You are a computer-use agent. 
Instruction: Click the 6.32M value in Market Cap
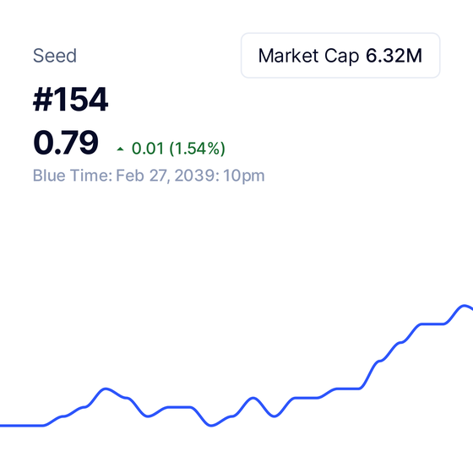[394, 56]
